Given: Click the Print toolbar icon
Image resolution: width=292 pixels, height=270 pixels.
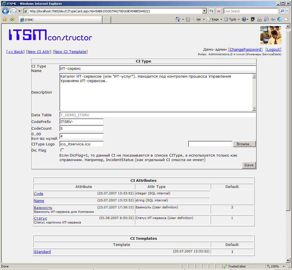Looking at the screenshot, I should [x=199, y=19].
